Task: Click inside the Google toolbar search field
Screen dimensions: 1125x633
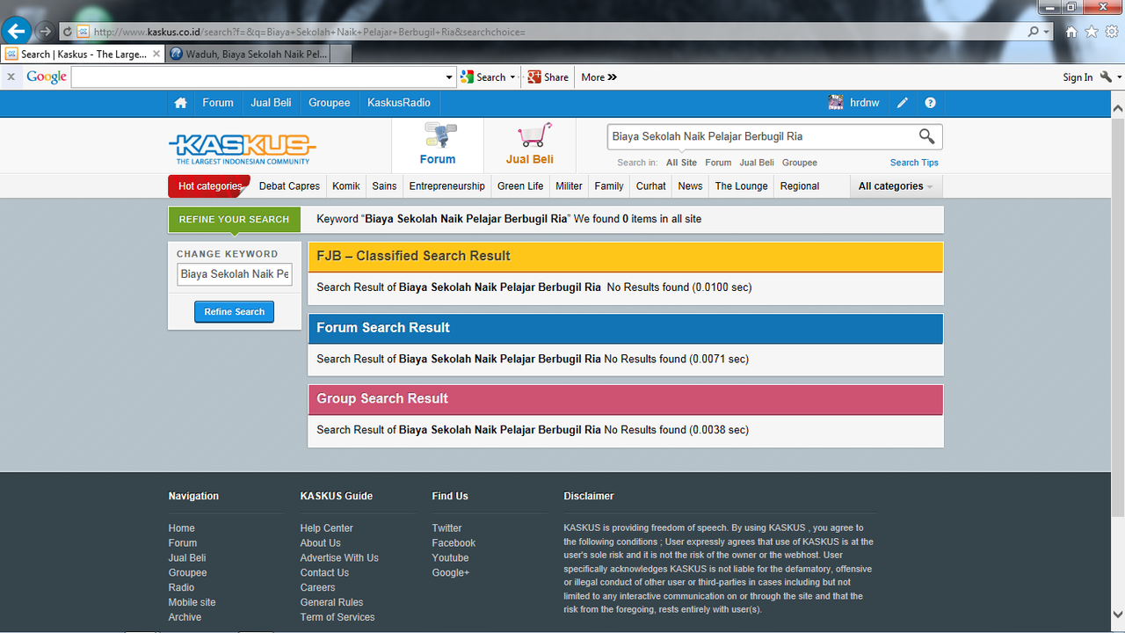Action: [258, 77]
